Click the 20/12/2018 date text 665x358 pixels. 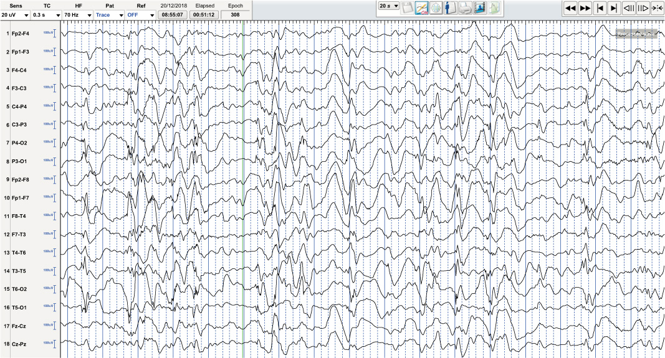[x=174, y=6]
